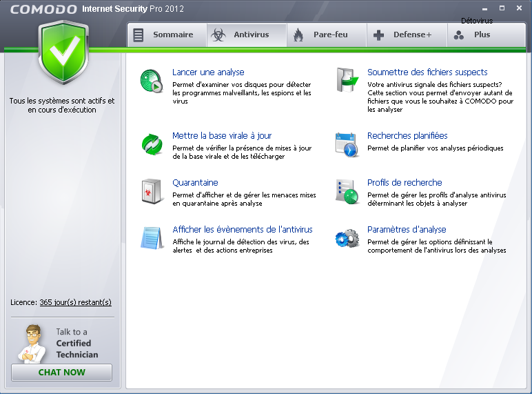Click the list icon on Sommaire tab
Screen dimensions: 532x394
(138, 35)
